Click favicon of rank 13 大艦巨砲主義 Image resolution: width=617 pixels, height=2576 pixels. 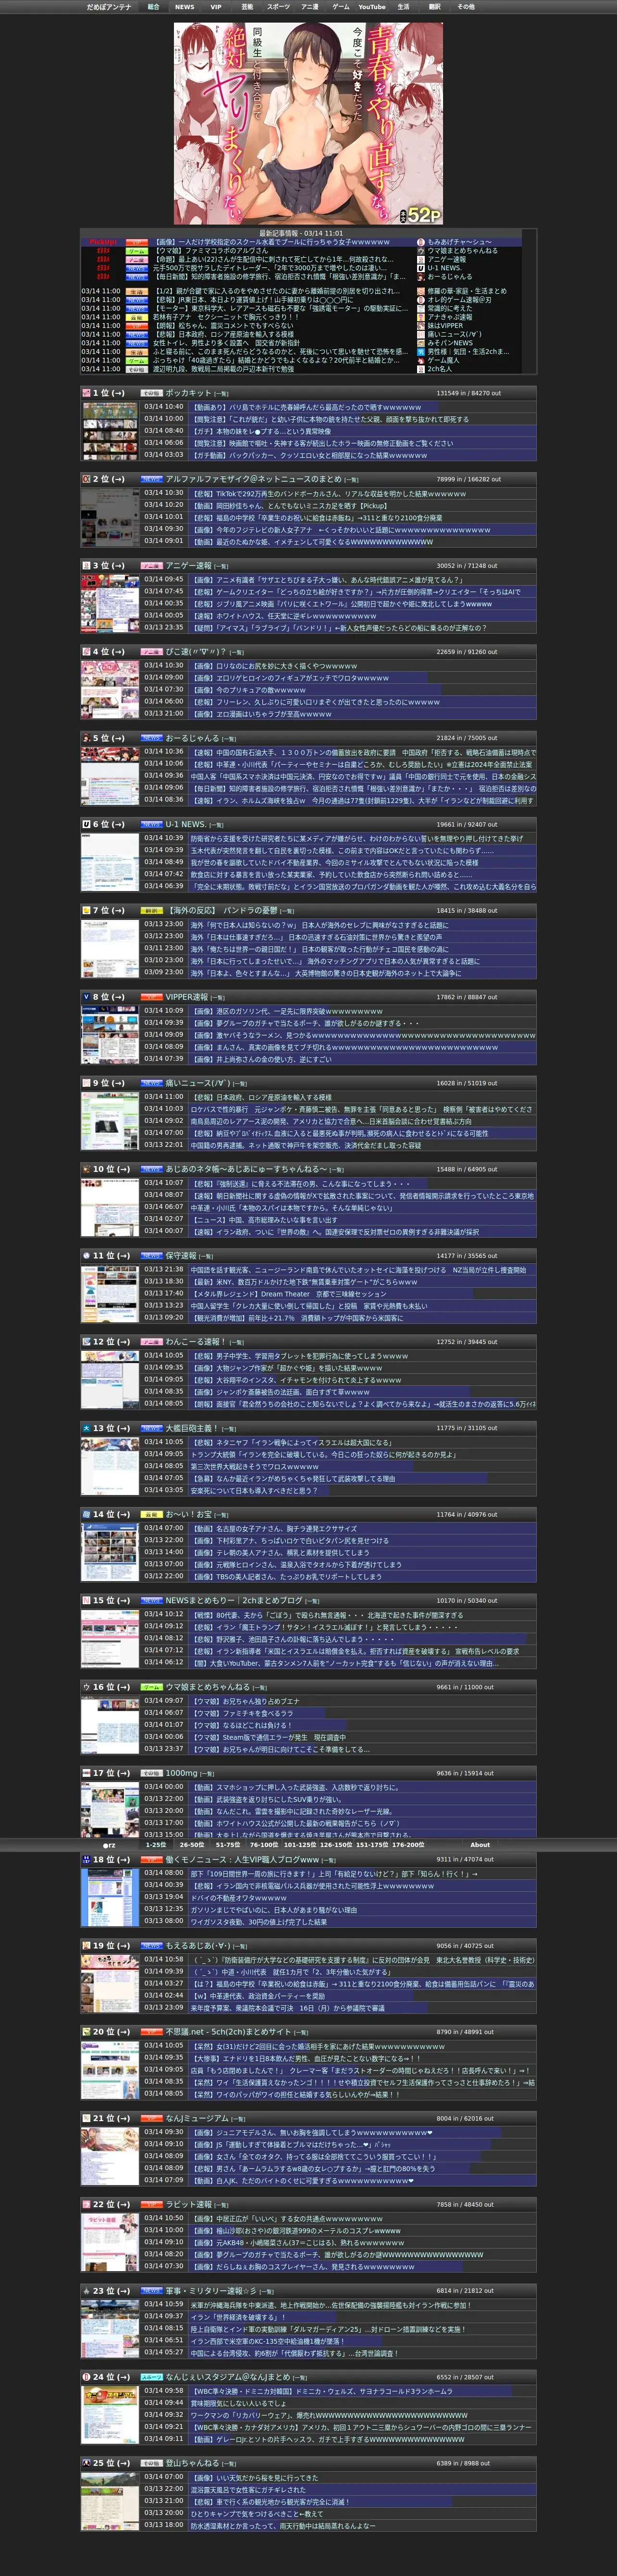point(86,1428)
